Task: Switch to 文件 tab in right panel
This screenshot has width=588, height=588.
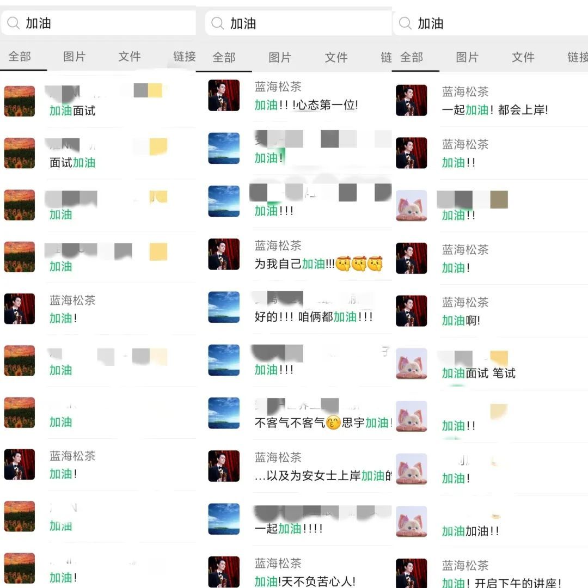Action: pos(523,57)
